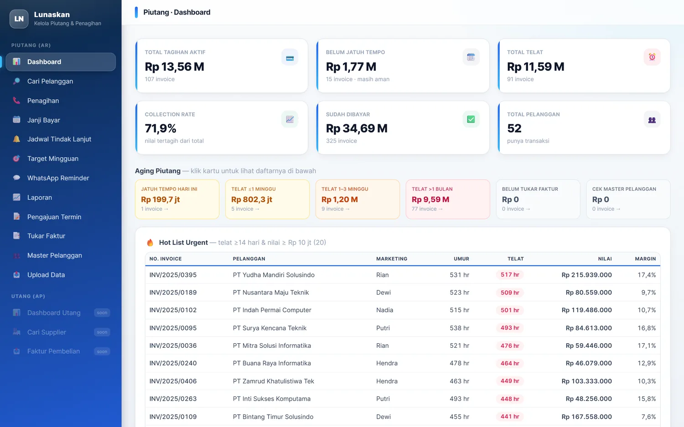
Task: Sort by the NILAI column header
Action: coord(605,259)
